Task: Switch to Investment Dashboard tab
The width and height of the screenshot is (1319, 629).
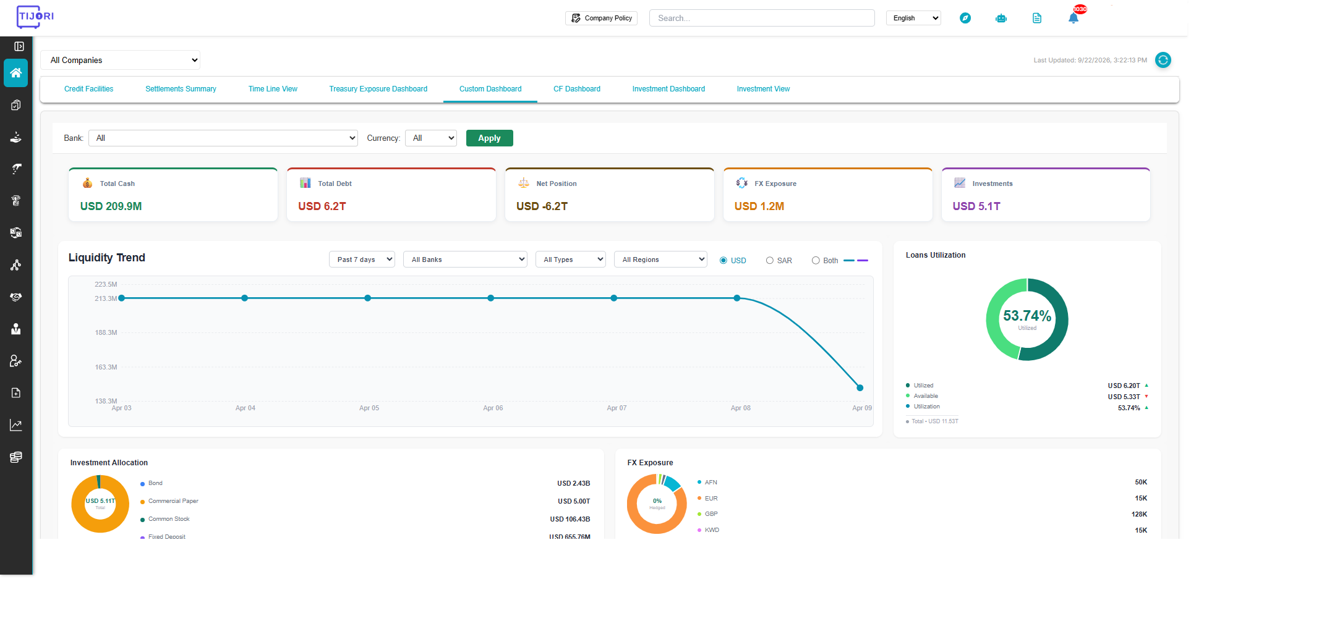Action: coord(668,89)
